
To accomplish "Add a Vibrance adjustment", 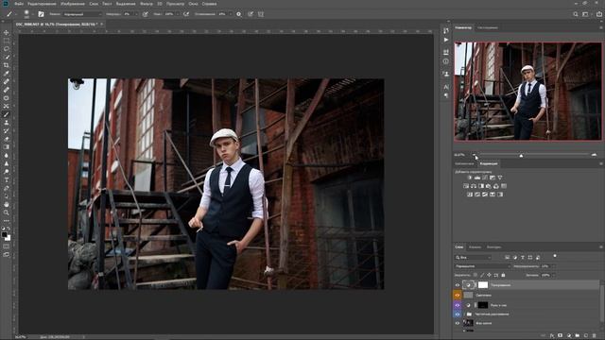I will pos(500,178).
